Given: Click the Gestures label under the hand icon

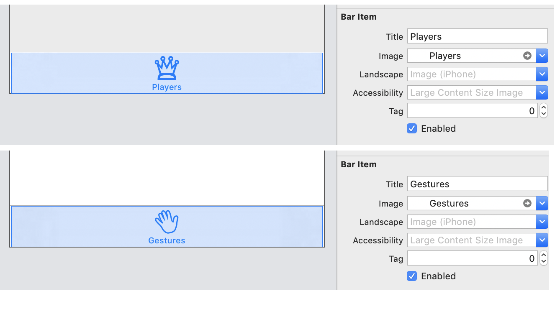Looking at the screenshot, I should (167, 240).
